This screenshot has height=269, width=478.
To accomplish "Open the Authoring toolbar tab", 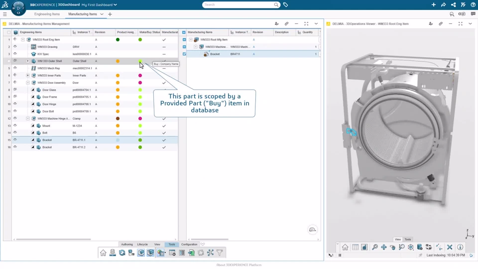I will point(127,244).
